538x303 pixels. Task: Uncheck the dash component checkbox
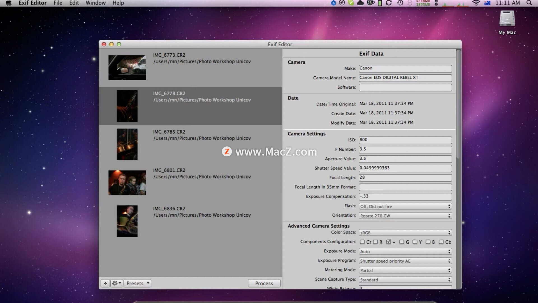(388, 242)
